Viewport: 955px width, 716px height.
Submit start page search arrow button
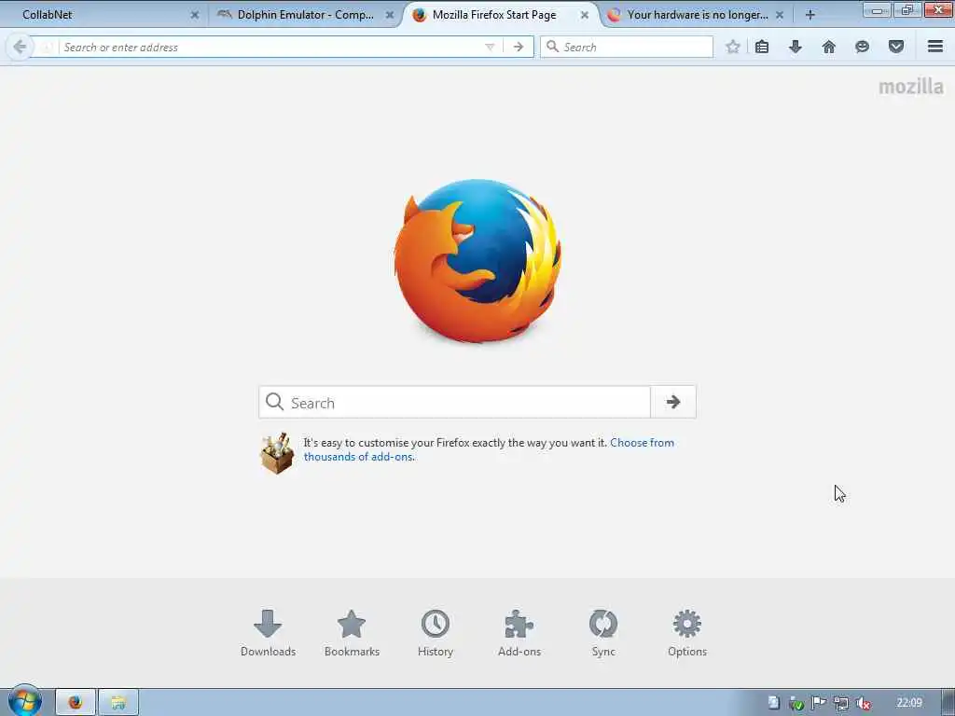click(x=673, y=402)
